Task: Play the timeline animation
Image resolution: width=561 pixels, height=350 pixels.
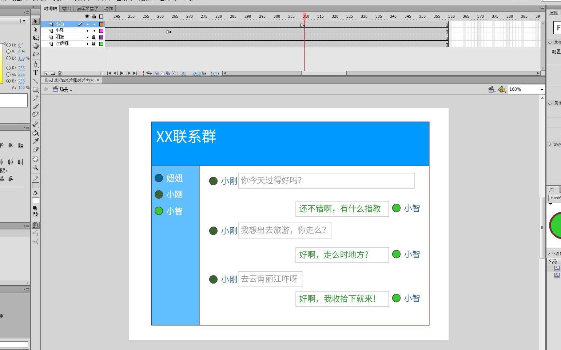Action: tap(122, 73)
